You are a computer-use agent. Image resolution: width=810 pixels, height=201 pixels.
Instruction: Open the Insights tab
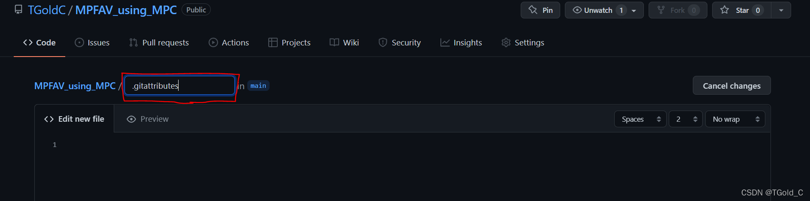coord(461,42)
